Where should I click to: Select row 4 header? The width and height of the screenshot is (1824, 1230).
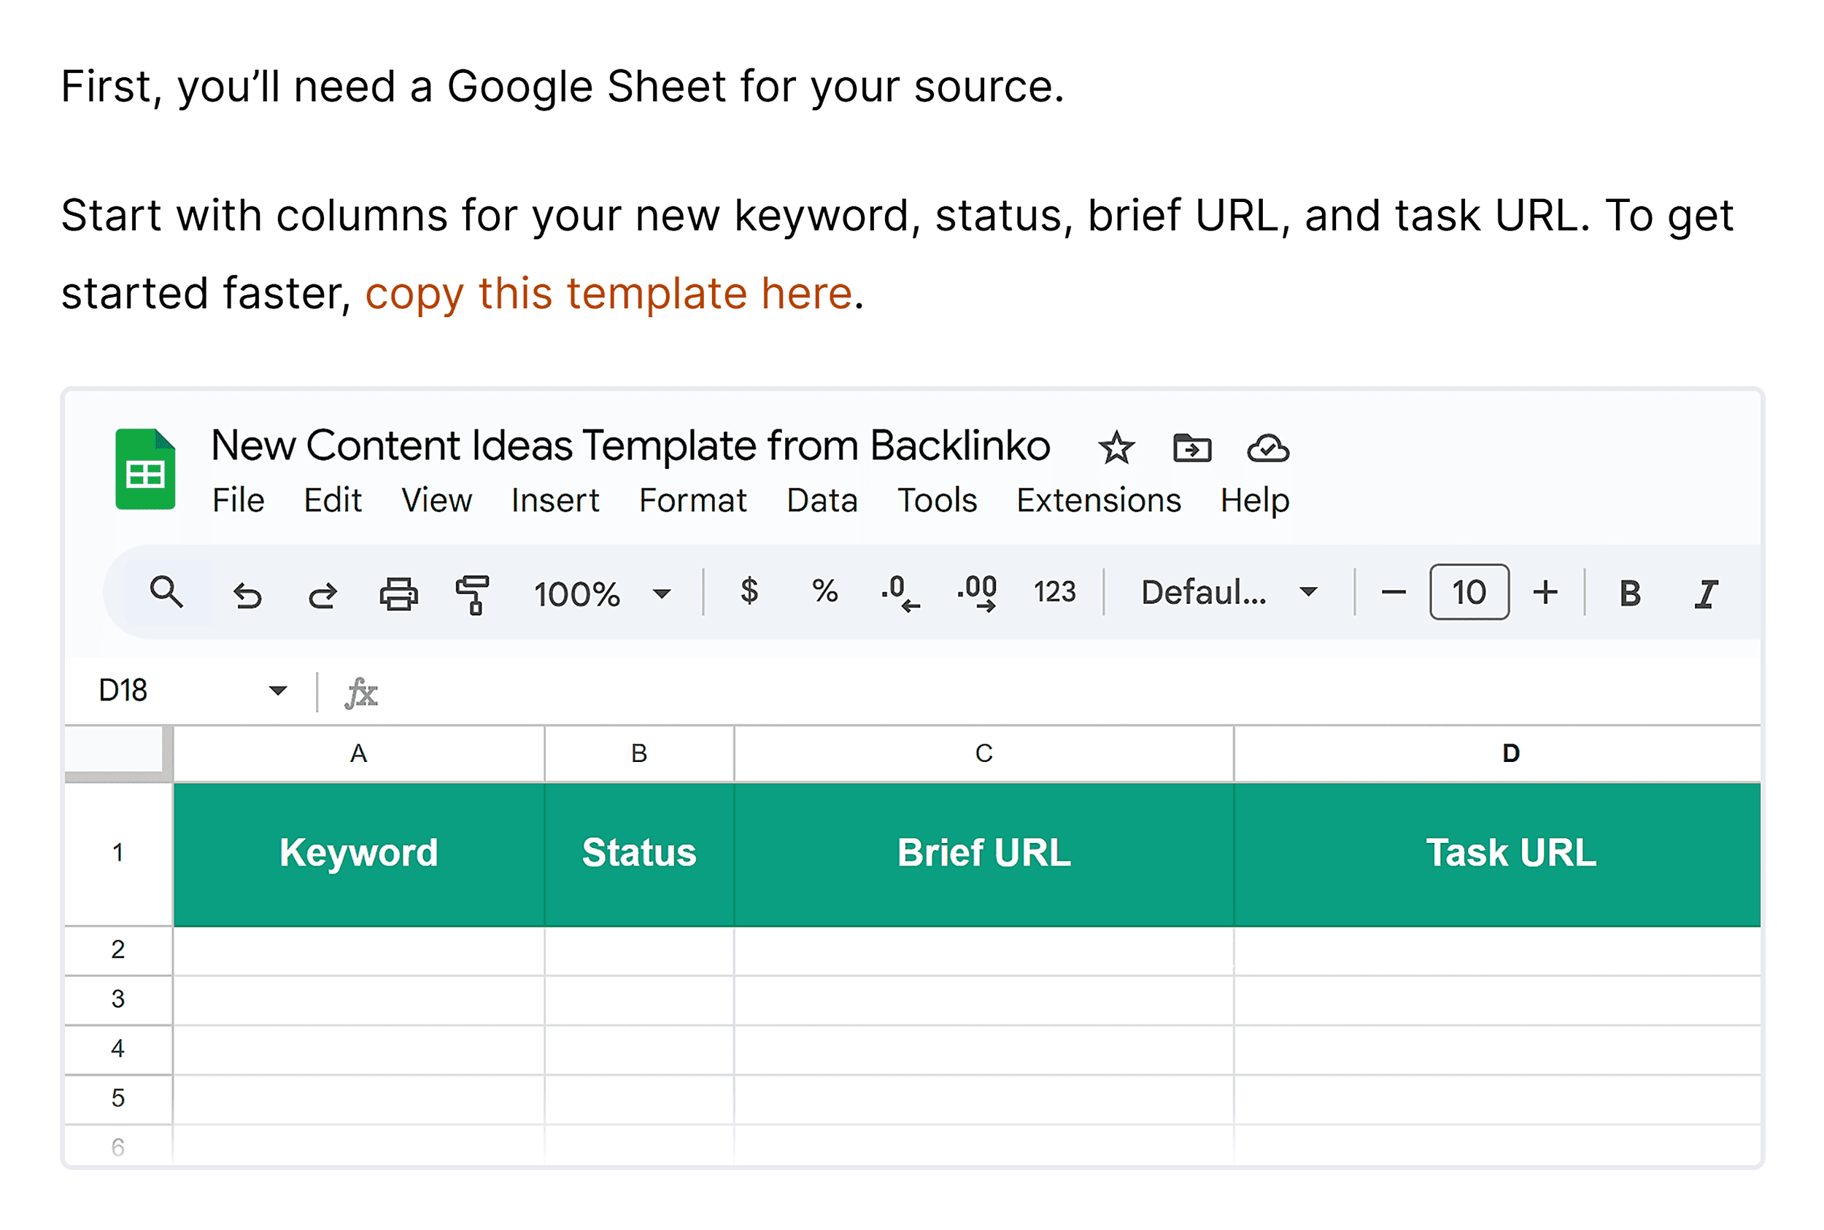tap(117, 1050)
